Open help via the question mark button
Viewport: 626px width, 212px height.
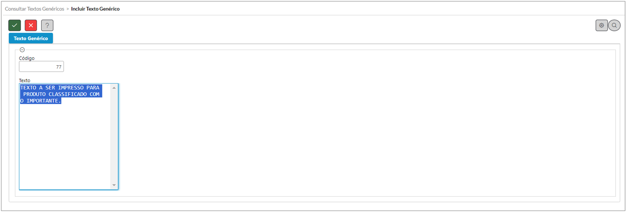pos(47,25)
